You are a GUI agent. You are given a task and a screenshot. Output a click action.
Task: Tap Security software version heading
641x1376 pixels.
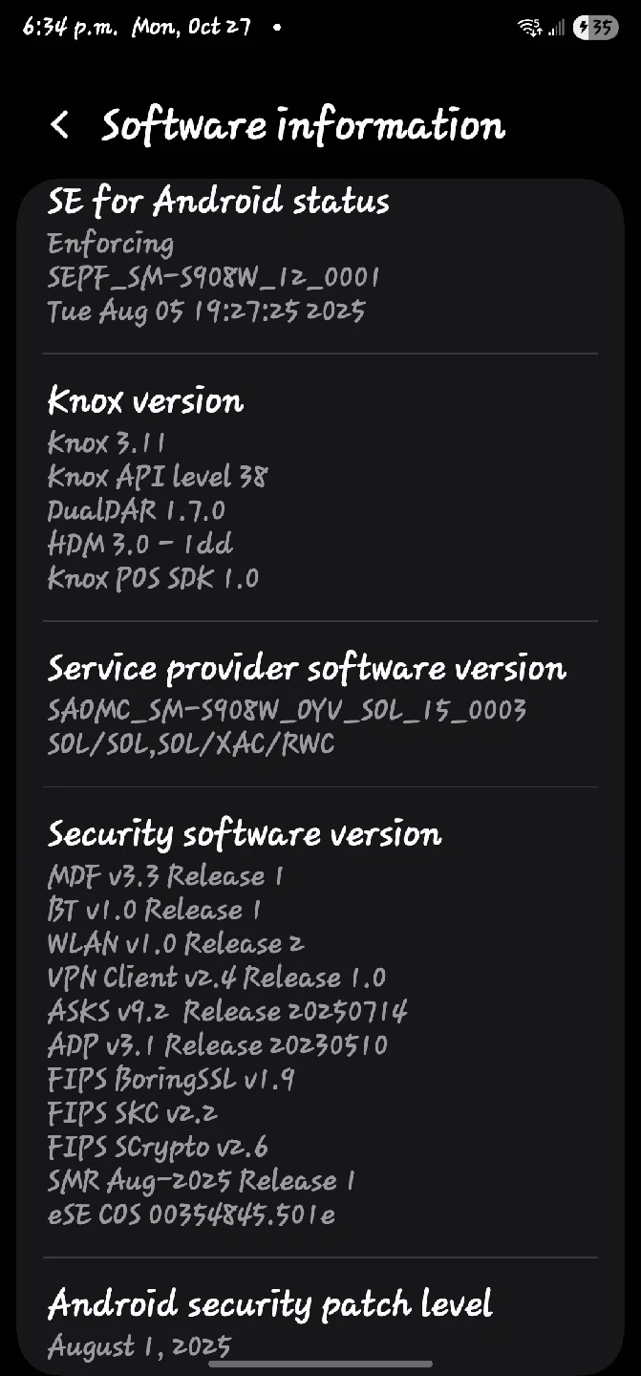point(245,834)
